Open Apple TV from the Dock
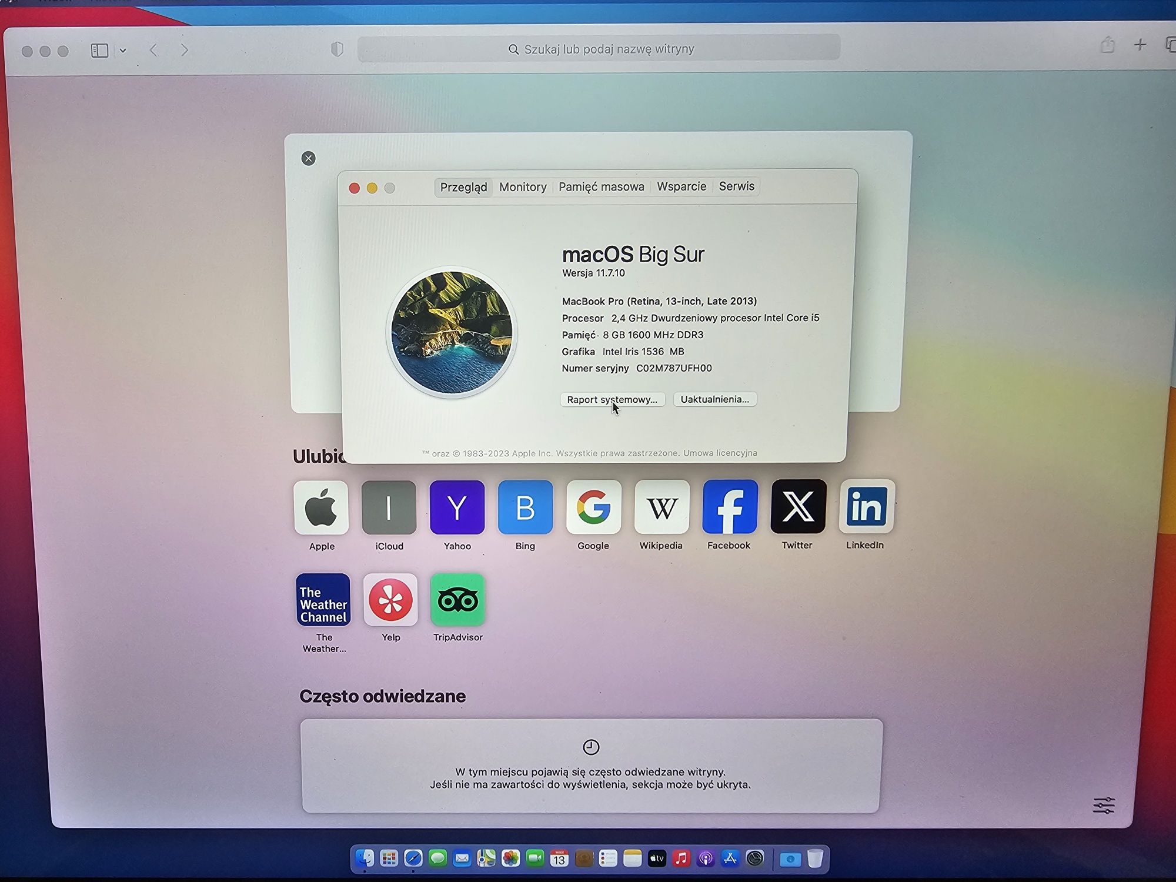Image resolution: width=1176 pixels, height=882 pixels. click(x=657, y=858)
